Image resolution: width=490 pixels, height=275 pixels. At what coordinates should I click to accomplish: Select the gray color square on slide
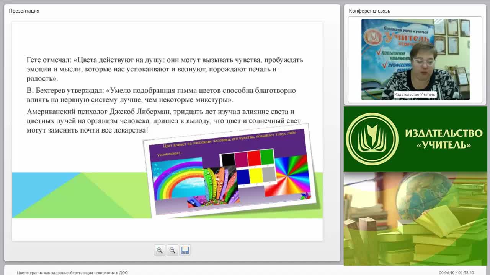(269, 175)
